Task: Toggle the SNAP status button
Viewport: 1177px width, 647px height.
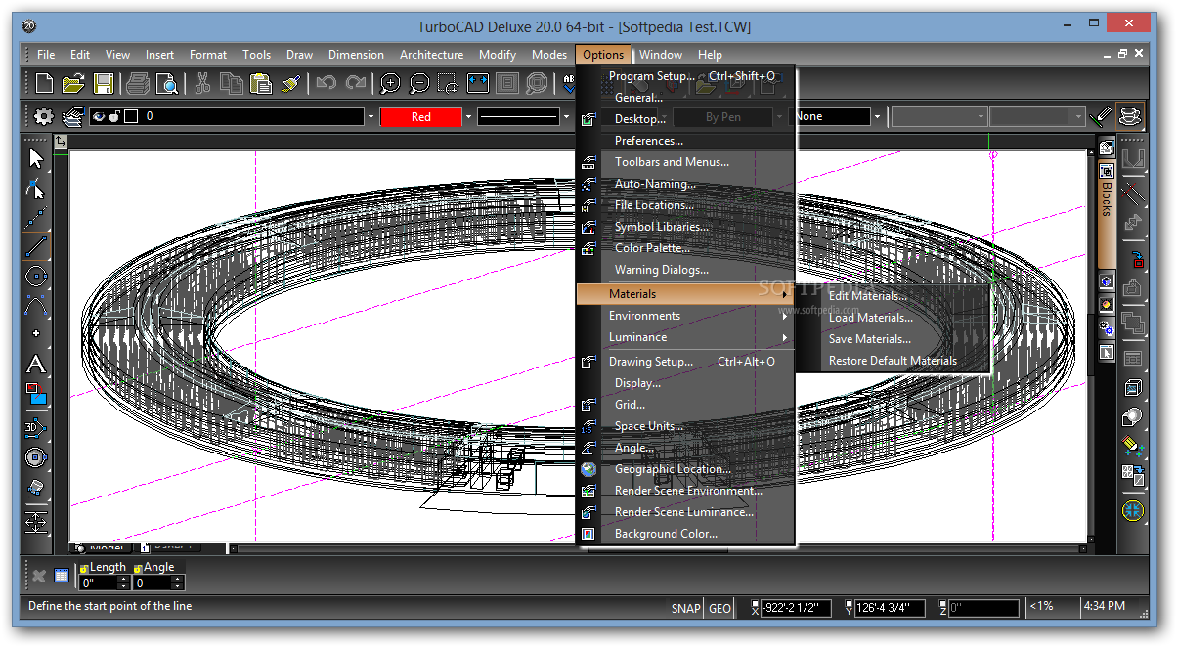Action: [x=685, y=608]
